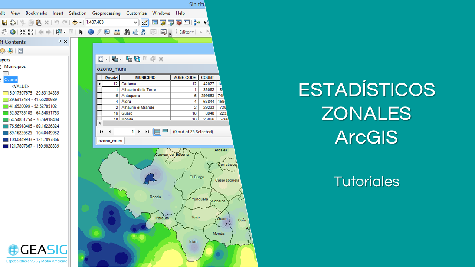Select the ozono_muni table tab
Image resolution: width=475 pixels, height=267 pixels.
coord(110,141)
